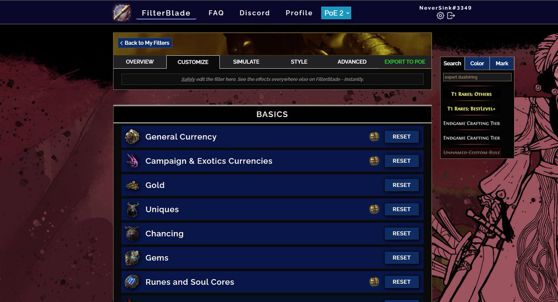Expand the Gems section
Image resolution: width=558 pixels, height=302 pixels.
point(272,257)
